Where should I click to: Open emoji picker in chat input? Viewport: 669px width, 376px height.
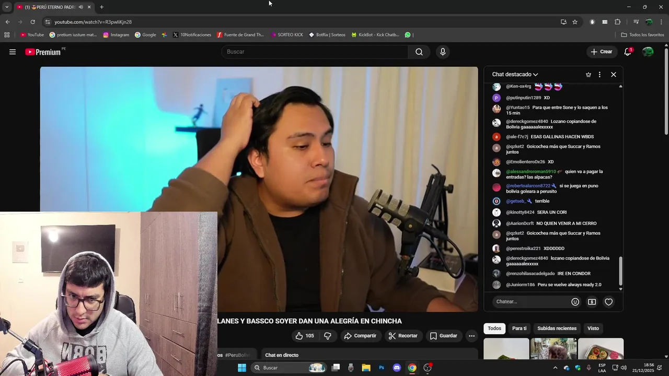tap(575, 302)
